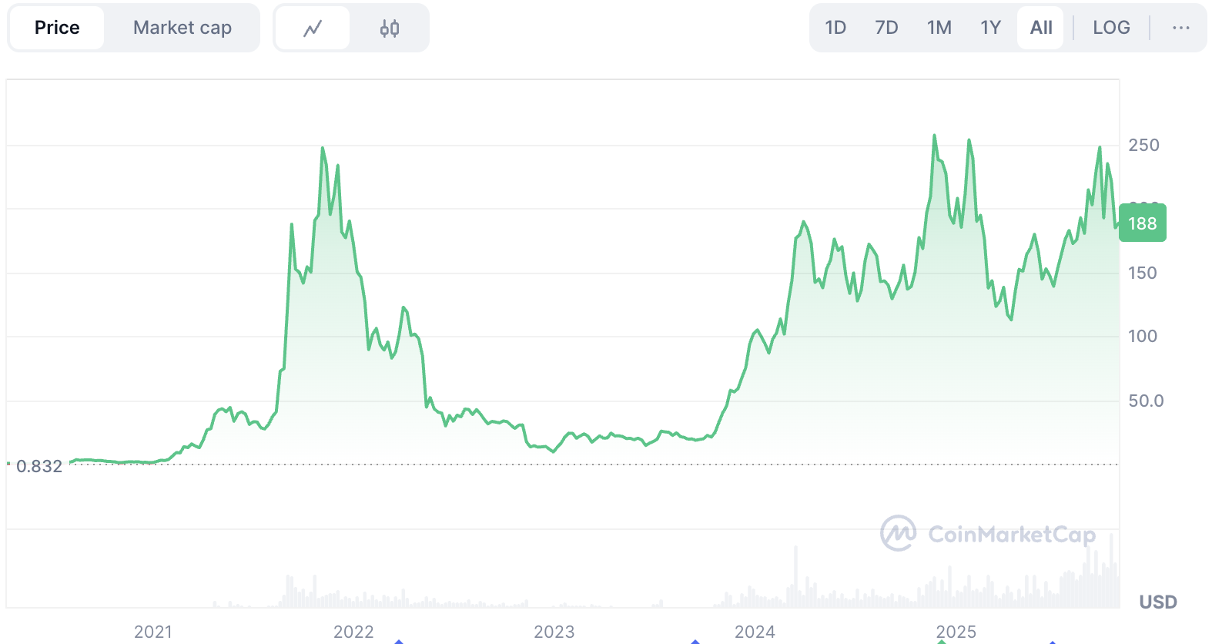Click the 2024 year axis label
Screen dimensions: 1212x644
click(755, 632)
